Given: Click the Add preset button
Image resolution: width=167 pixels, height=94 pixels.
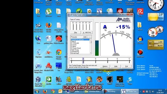Looking at the screenshot, I should click(85, 37).
